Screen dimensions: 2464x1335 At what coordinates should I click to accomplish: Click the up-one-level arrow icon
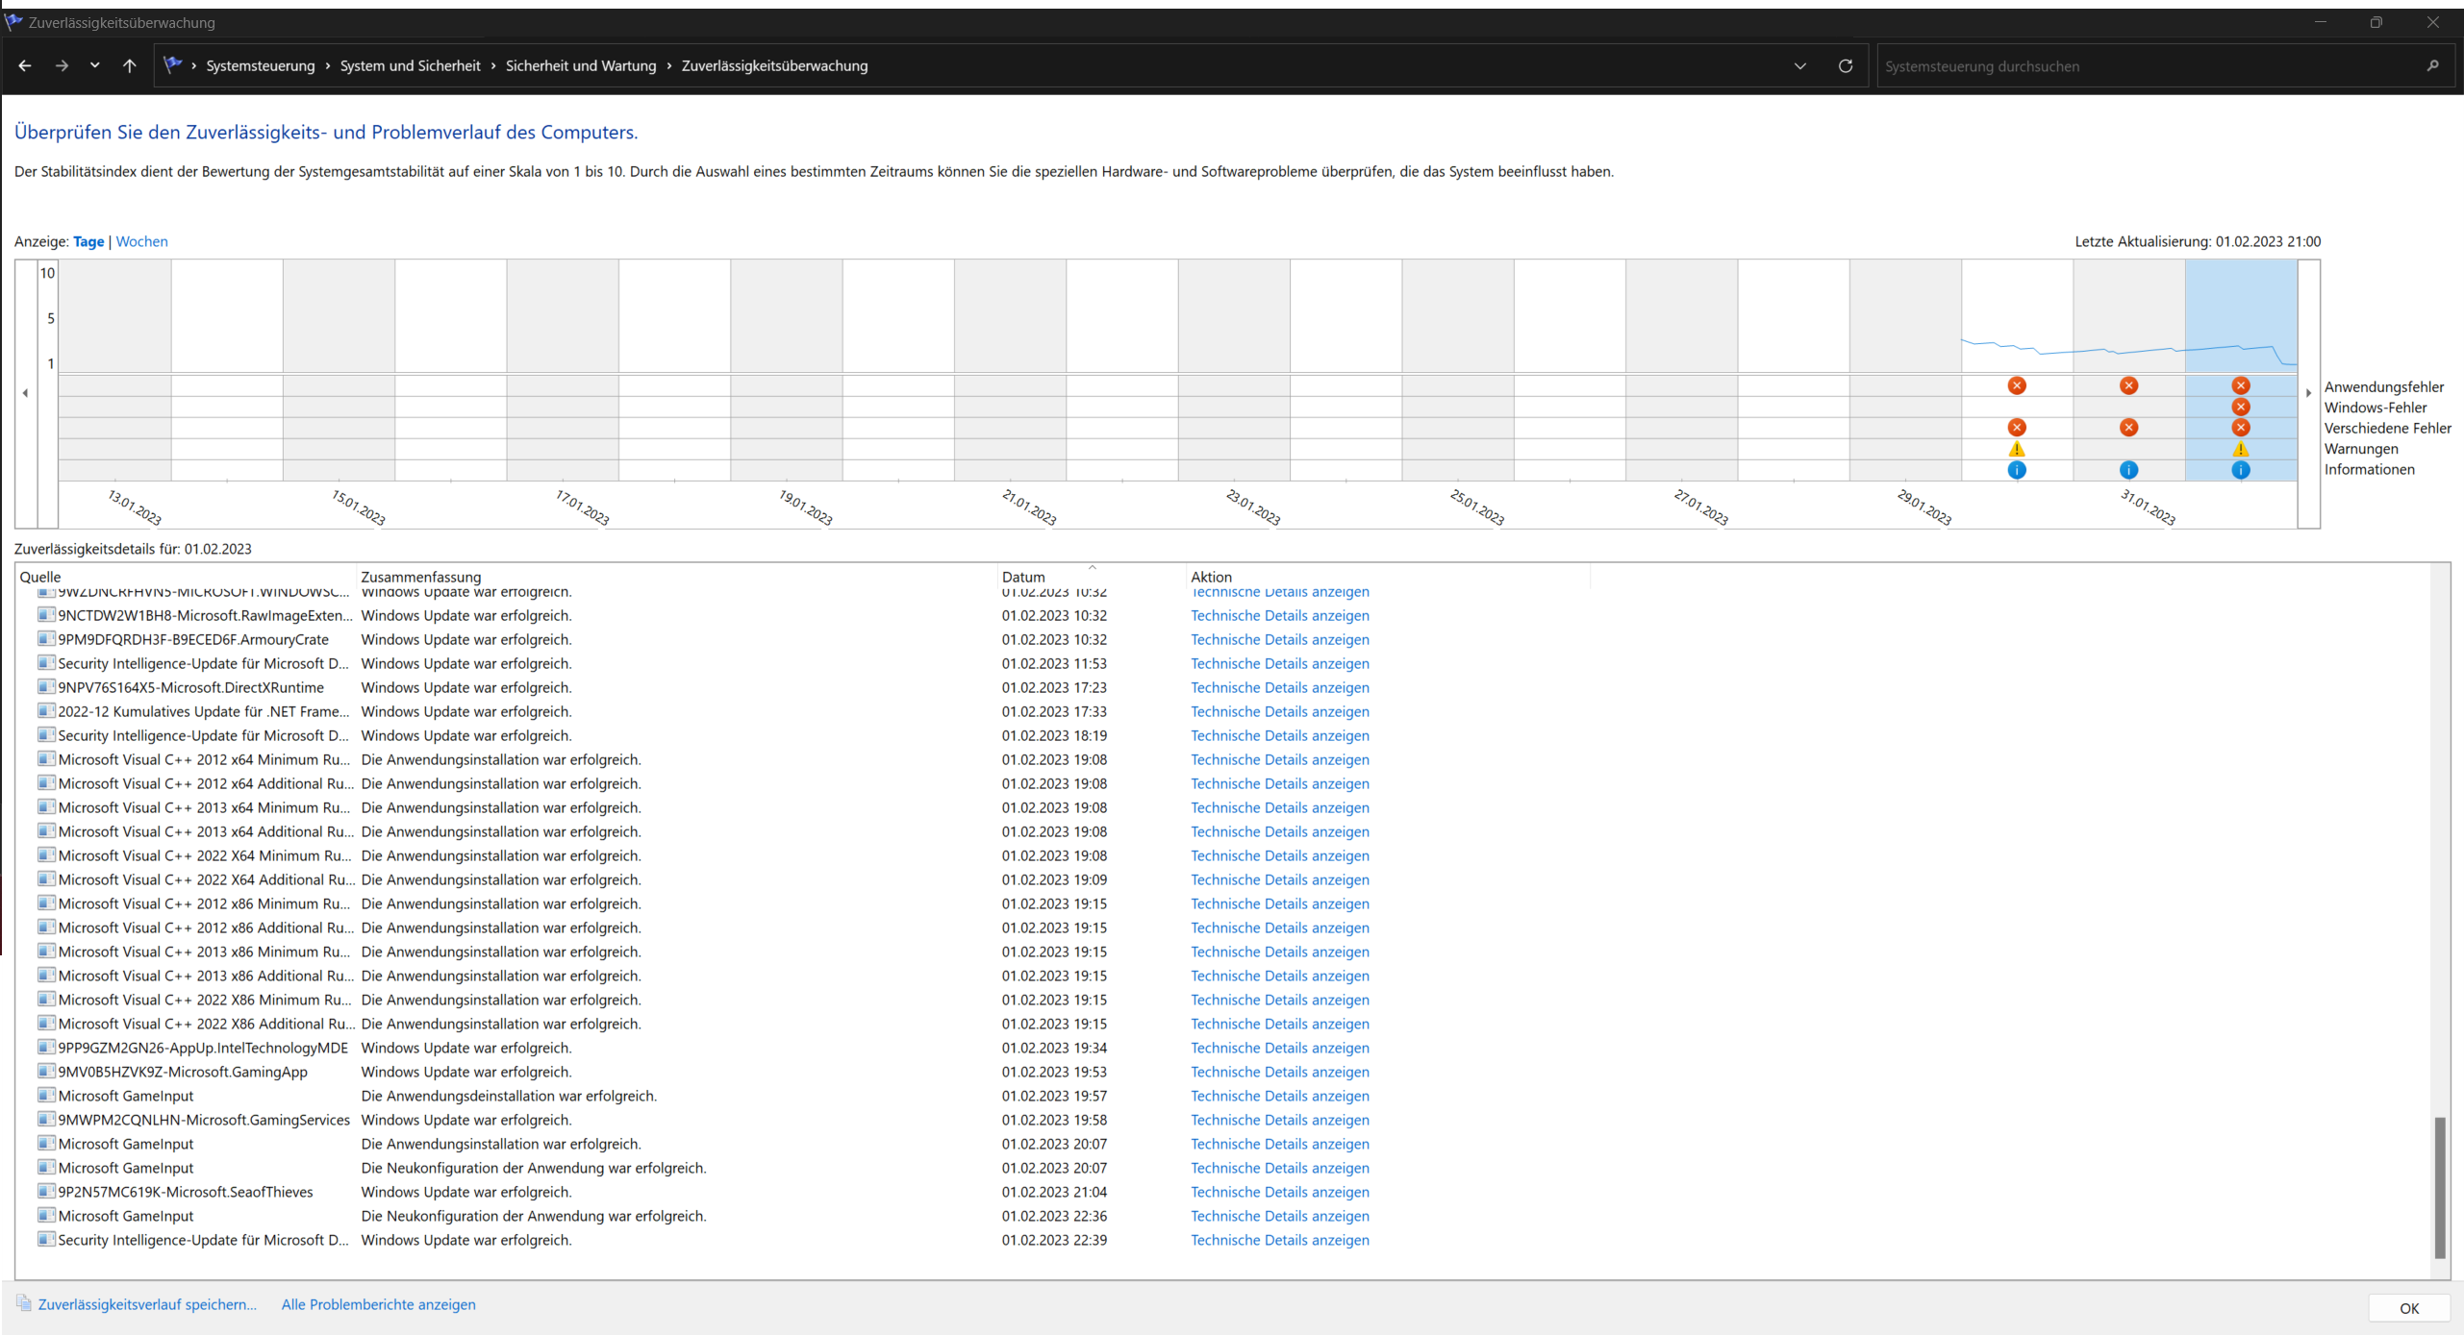130,66
